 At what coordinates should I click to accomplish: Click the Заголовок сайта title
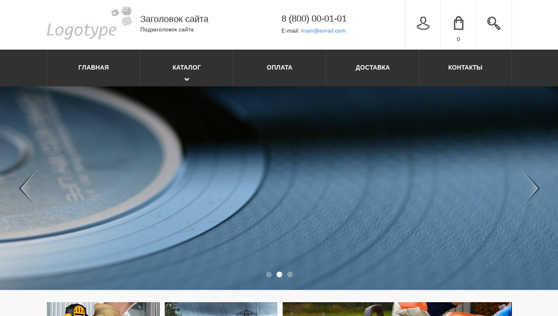point(174,19)
